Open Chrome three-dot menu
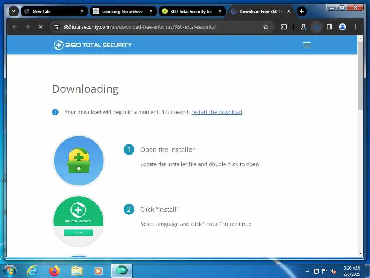 pos(356,27)
